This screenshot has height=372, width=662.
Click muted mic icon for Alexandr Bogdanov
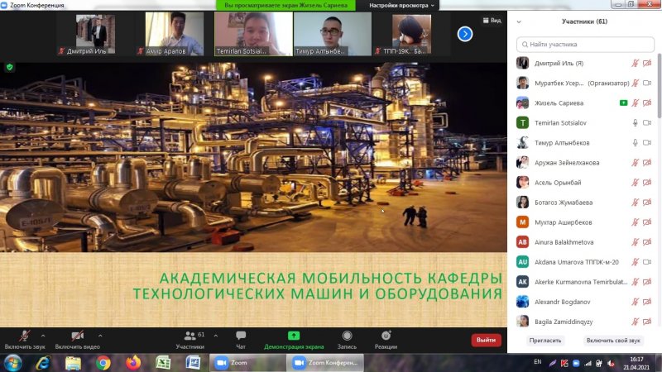pos(635,302)
